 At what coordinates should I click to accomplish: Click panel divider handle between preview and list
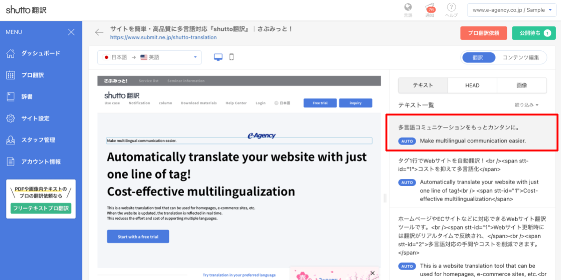[x=385, y=198]
